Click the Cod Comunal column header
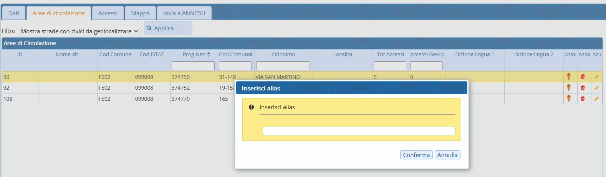 (x=235, y=54)
